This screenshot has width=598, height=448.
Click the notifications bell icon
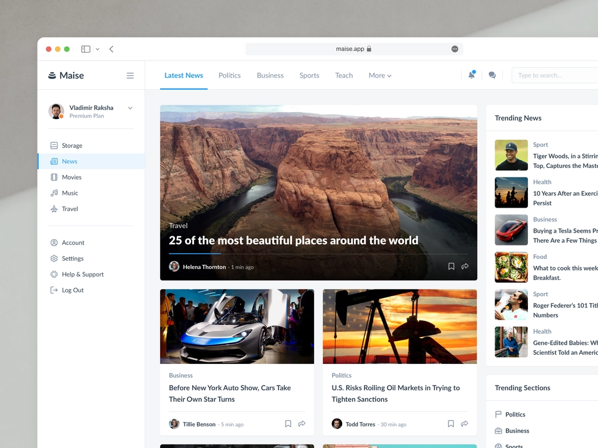coord(471,75)
